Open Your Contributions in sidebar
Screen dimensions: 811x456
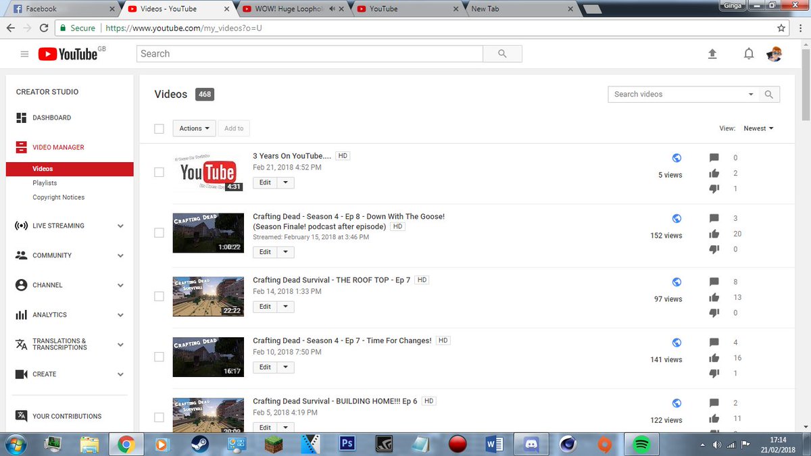67,416
